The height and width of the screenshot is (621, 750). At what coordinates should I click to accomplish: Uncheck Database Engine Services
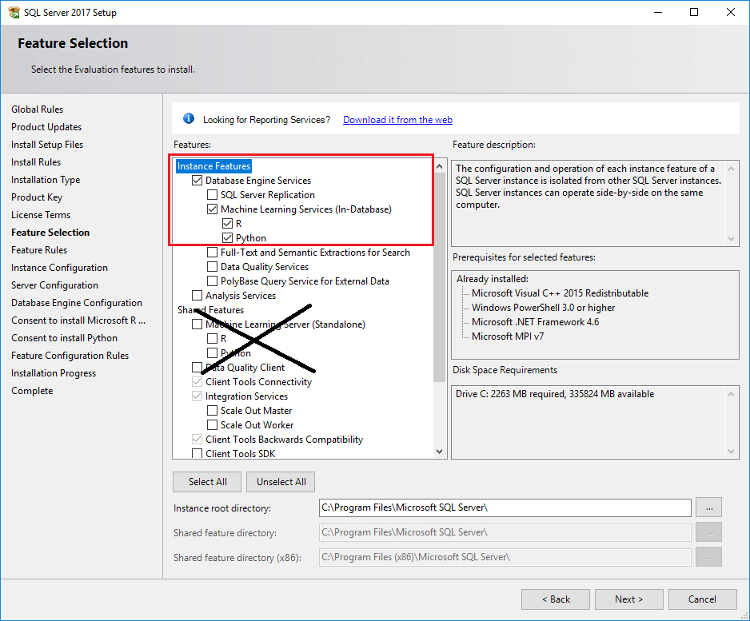tap(196, 180)
